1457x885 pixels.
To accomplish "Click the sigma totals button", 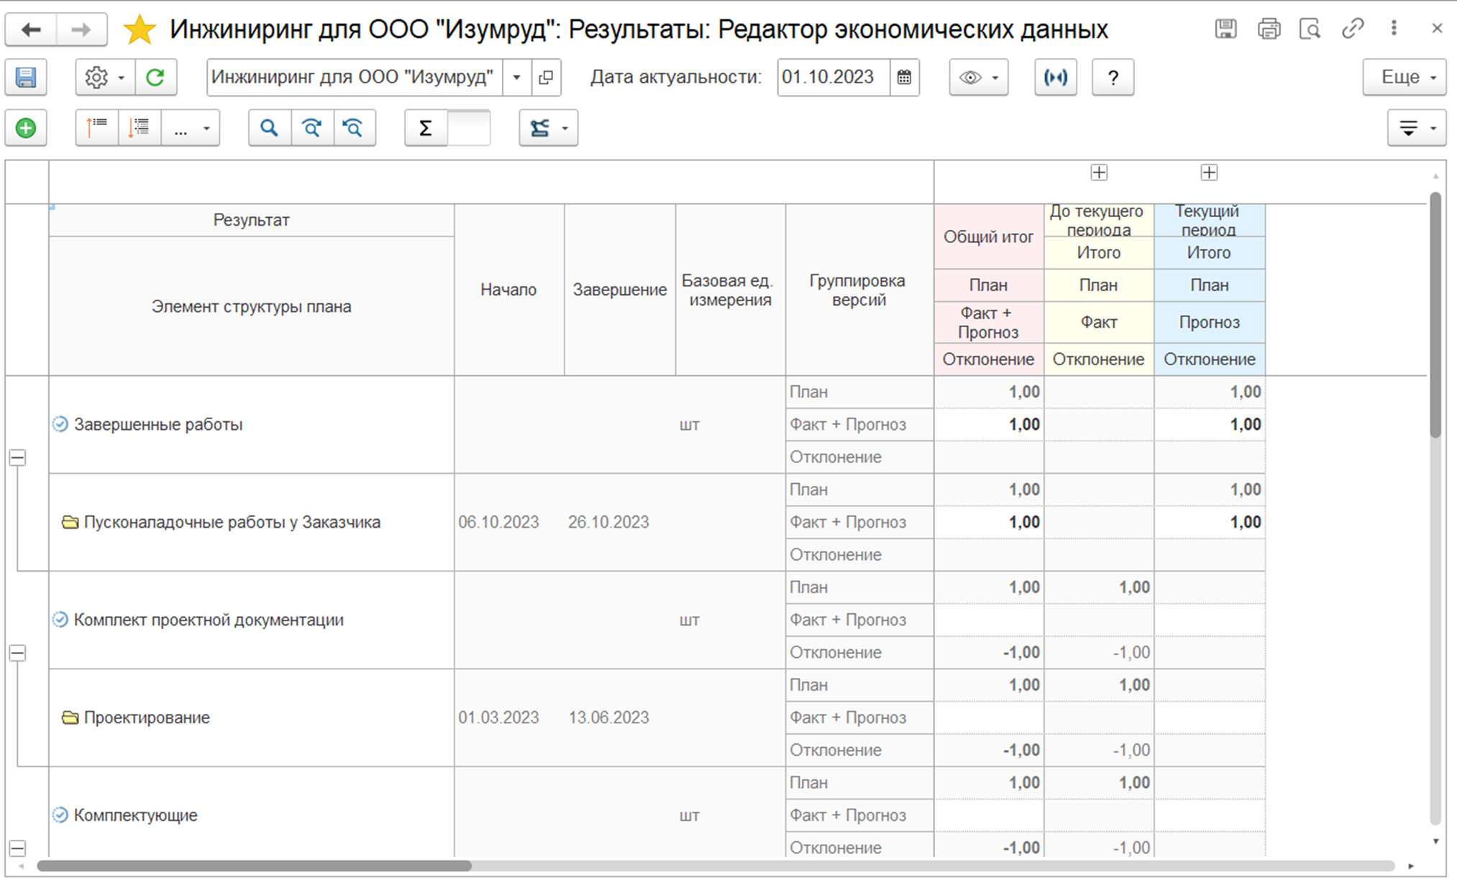I will pos(426,129).
